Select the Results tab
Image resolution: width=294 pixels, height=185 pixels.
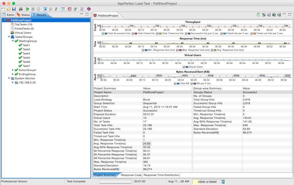(39, 15)
